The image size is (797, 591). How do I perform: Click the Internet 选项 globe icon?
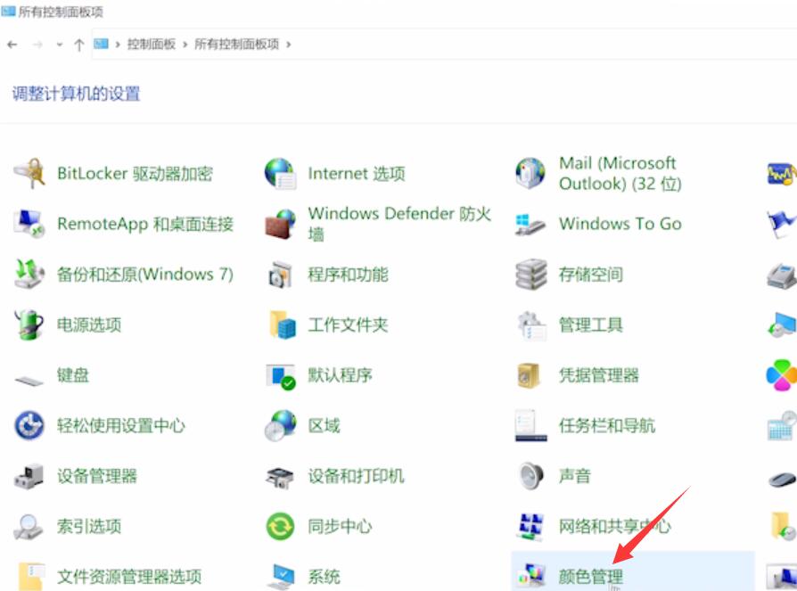click(280, 173)
